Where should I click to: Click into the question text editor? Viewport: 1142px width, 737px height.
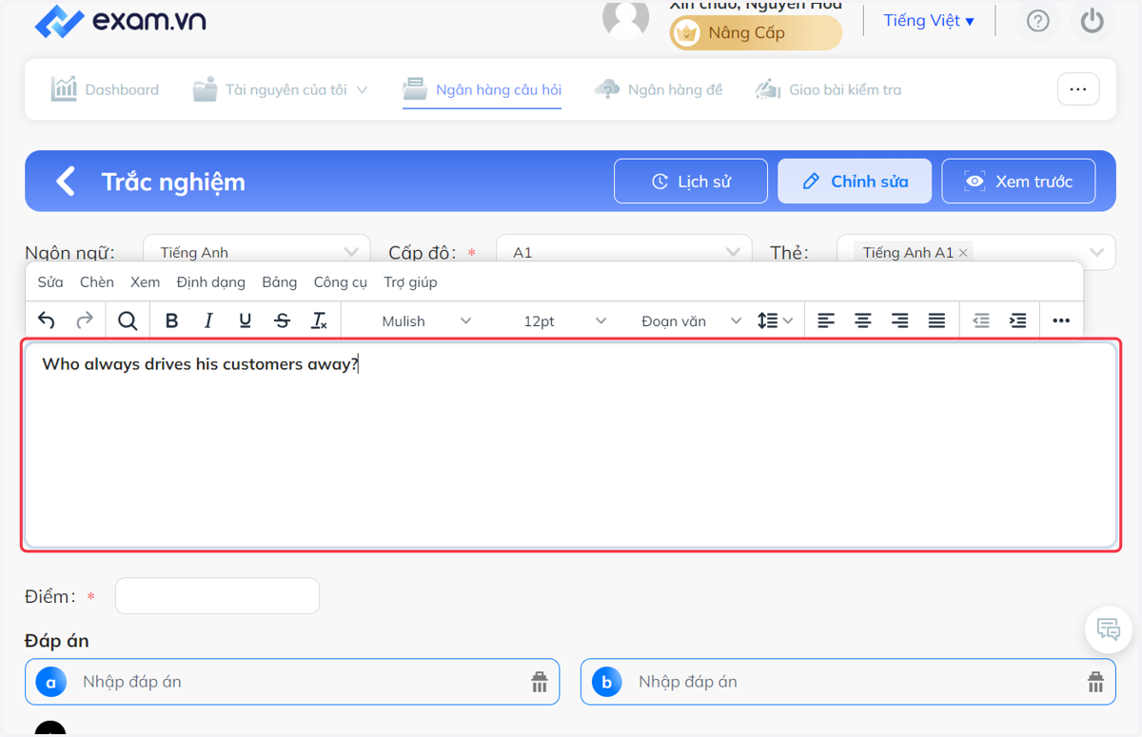571,445
